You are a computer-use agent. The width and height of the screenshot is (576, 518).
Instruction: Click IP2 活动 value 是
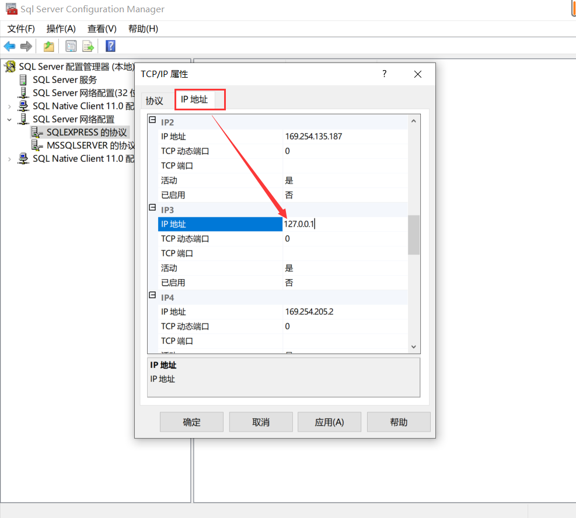click(x=289, y=180)
